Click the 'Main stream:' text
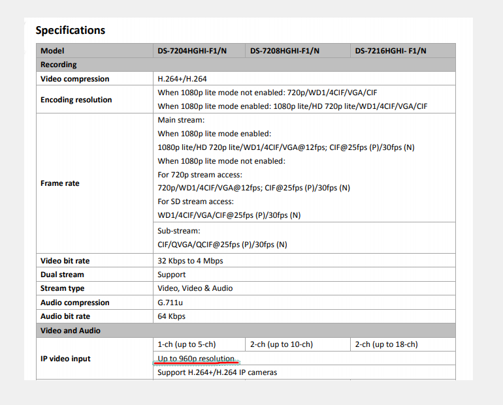Screen dimensions: 503x405 181,120
